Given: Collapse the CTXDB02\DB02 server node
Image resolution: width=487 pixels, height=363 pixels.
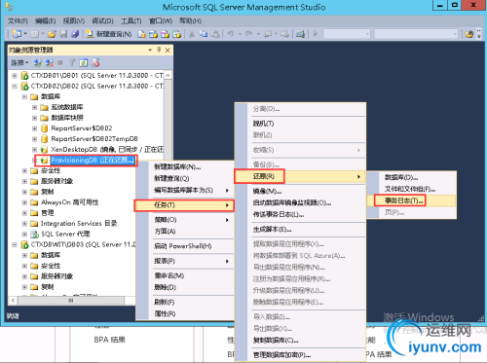Looking at the screenshot, I should (15, 87).
